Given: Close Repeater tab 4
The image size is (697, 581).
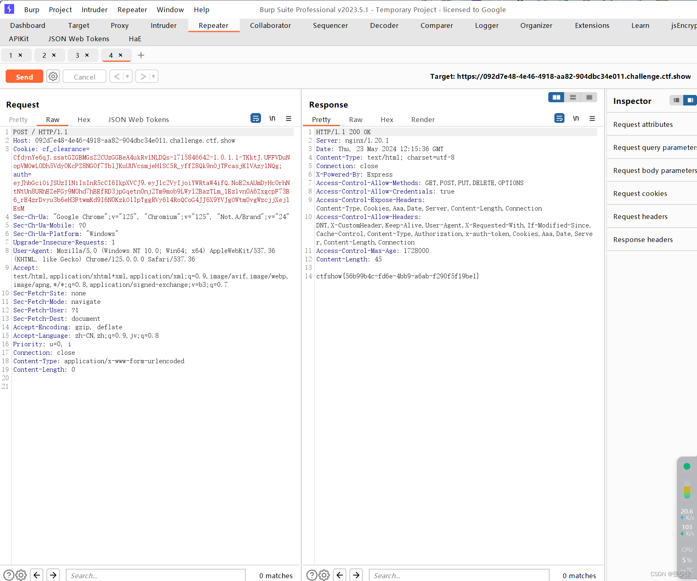Looking at the screenshot, I should point(120,55).
